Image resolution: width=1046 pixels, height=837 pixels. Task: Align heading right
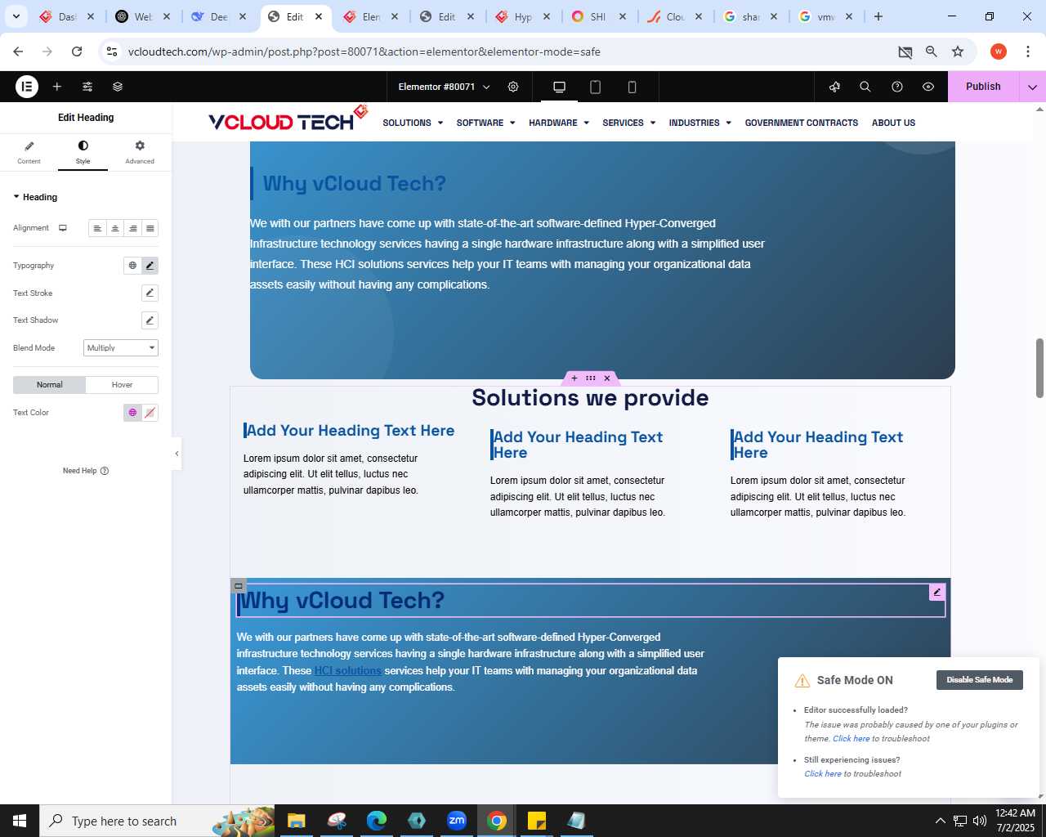[132, 228]
